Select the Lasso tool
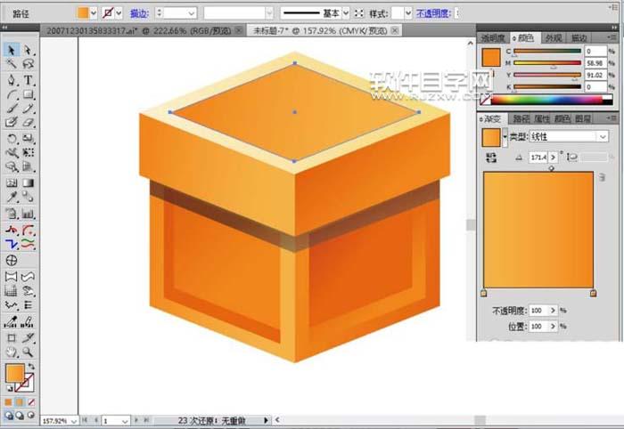Viewport: 624px width, 429px height. (x=28, y=63)
